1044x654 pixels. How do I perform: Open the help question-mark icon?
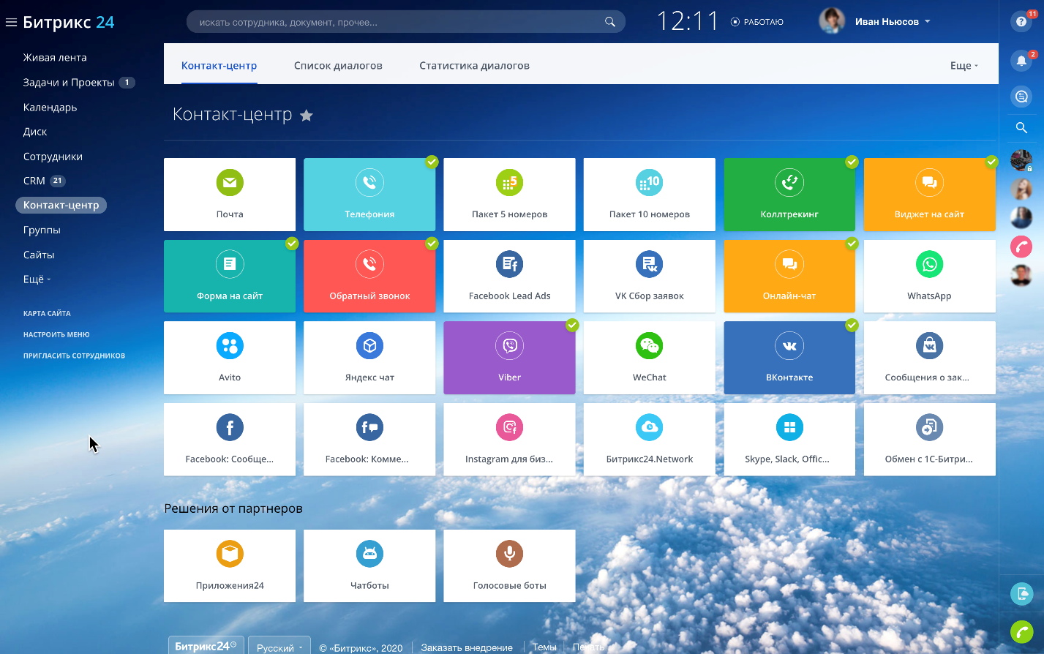tap(1022, 21)
